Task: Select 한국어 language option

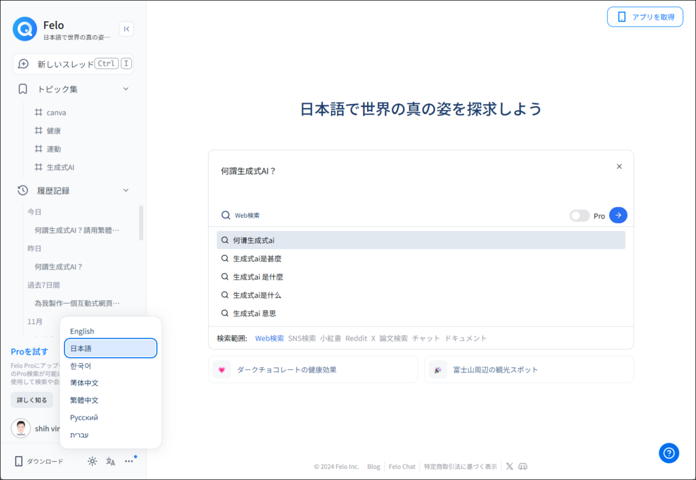Action: click(x=111, y=366)
